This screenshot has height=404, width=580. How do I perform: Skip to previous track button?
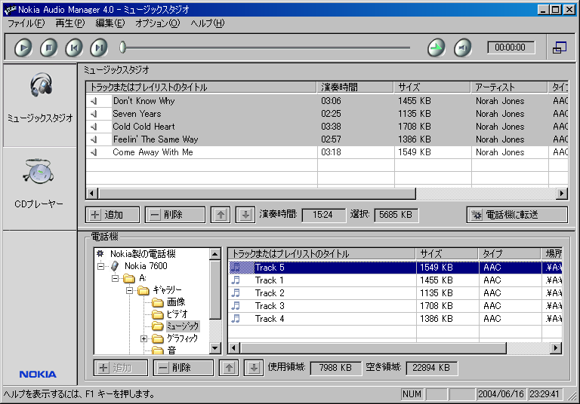73,48
